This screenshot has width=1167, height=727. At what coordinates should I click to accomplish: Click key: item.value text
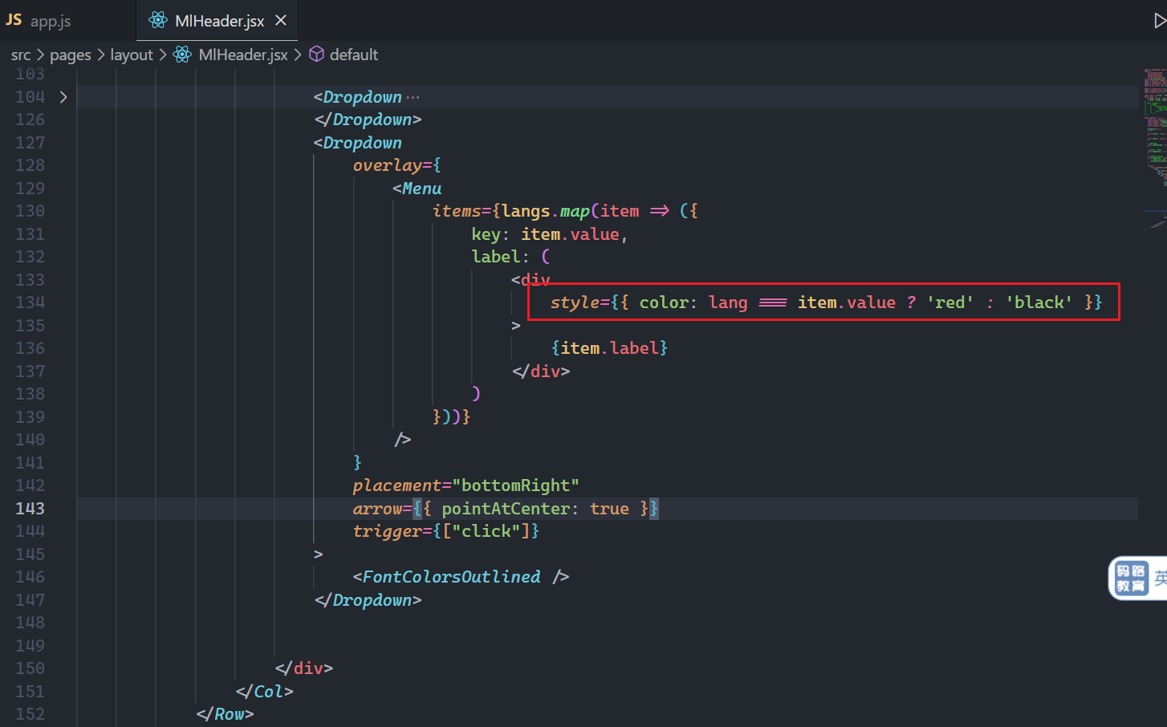click(545, 234)
